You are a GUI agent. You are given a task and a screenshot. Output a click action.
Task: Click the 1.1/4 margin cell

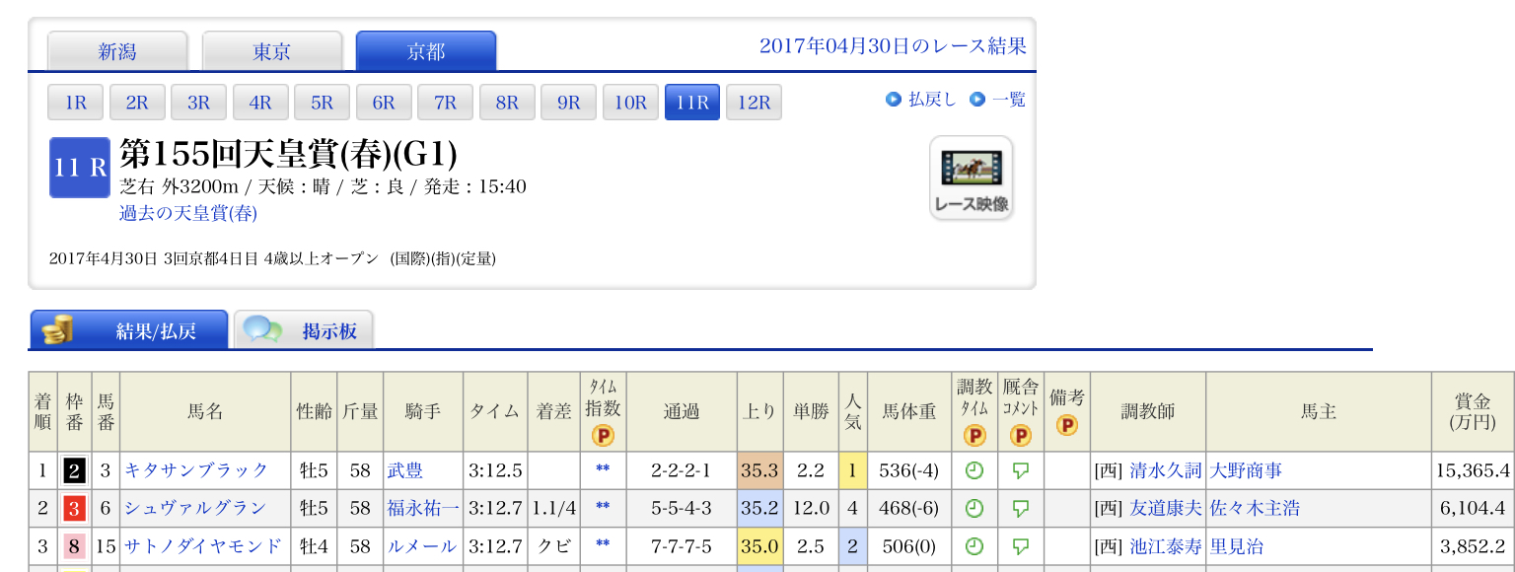tap(552, 509)
